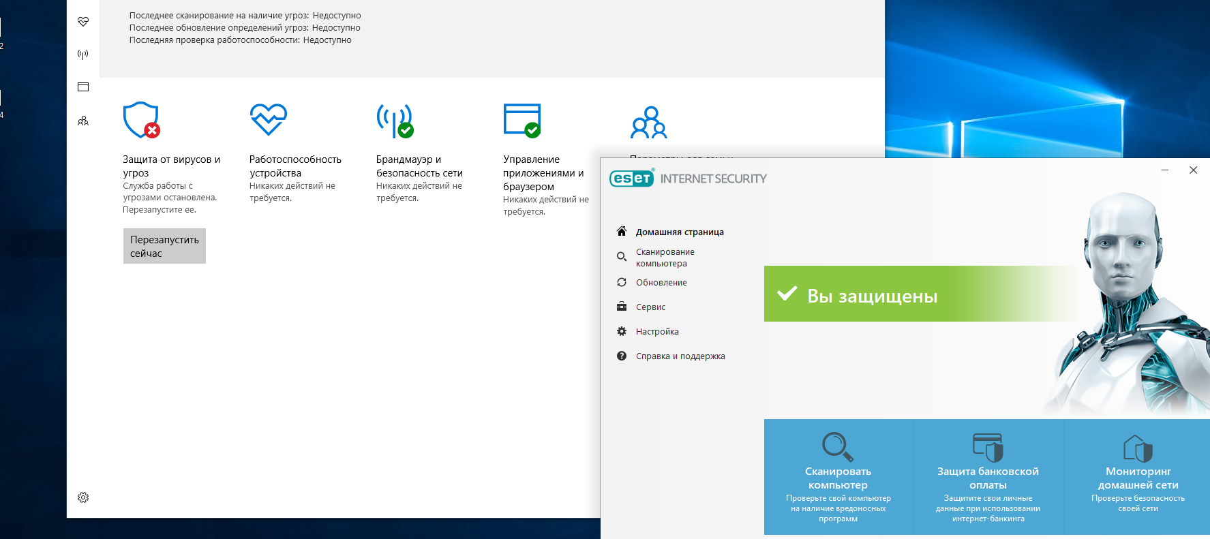Click the home icon in ESET menu
1210x539 pixels.
[x=622, y=231]
